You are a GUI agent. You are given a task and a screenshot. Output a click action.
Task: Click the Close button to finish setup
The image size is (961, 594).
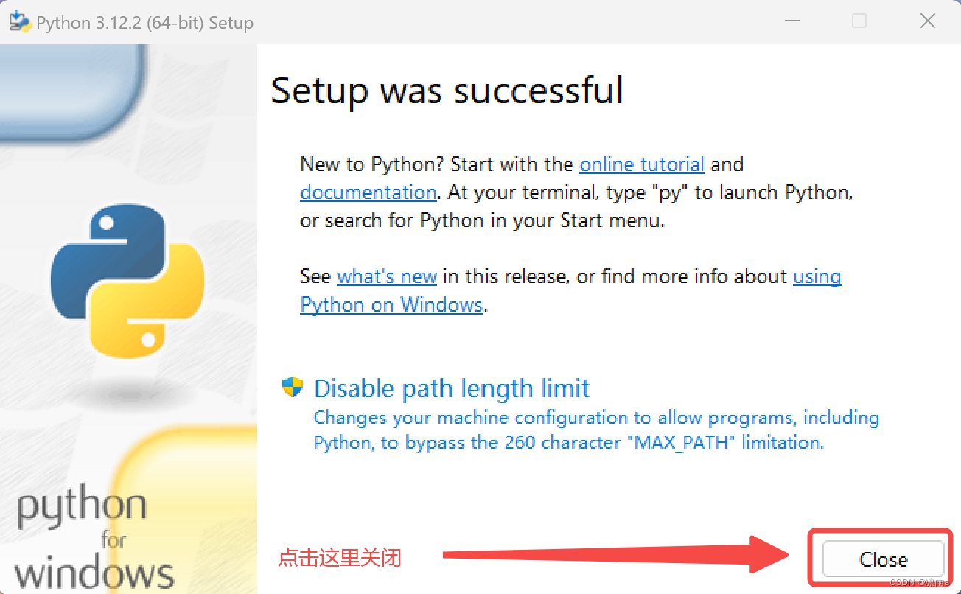883,559
